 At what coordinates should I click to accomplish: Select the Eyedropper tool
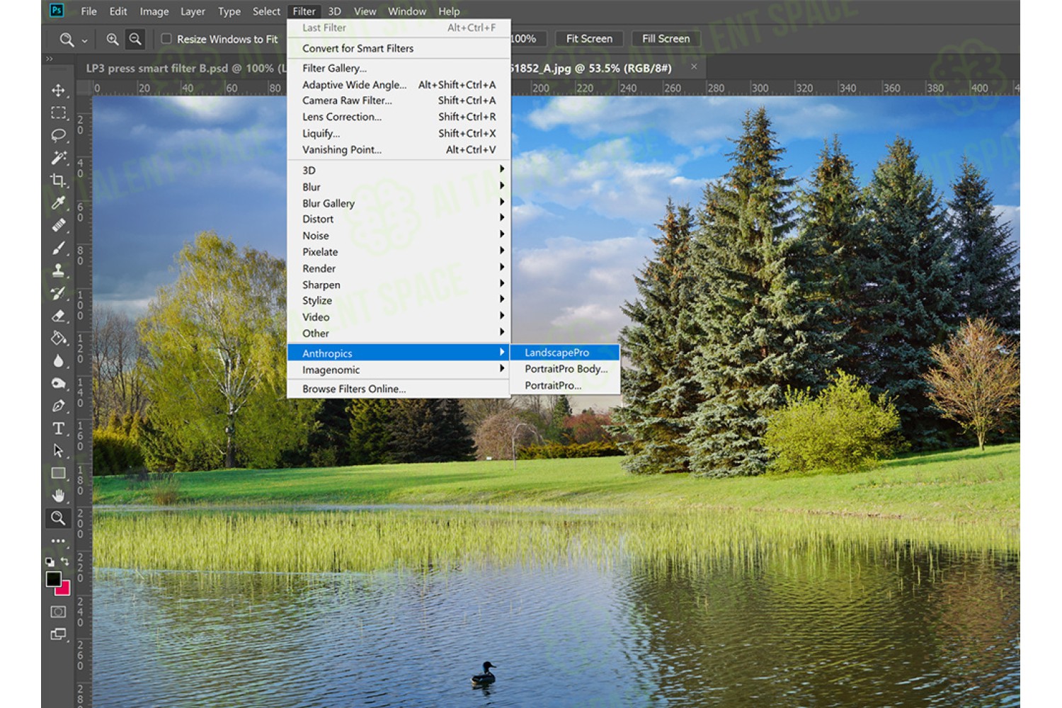pyautogui.click(x=59, y=203)
